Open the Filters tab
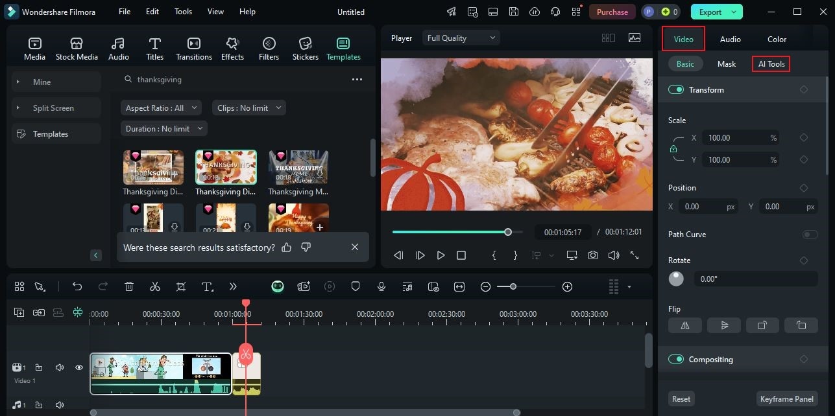This screenshot has width=835, height=416. tap(269, 49)
